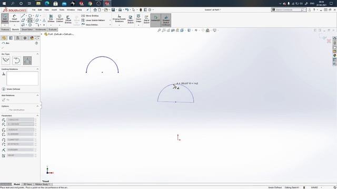The image size is (337, 189).
Task: Click the Save icon
Action: [113, 10]
